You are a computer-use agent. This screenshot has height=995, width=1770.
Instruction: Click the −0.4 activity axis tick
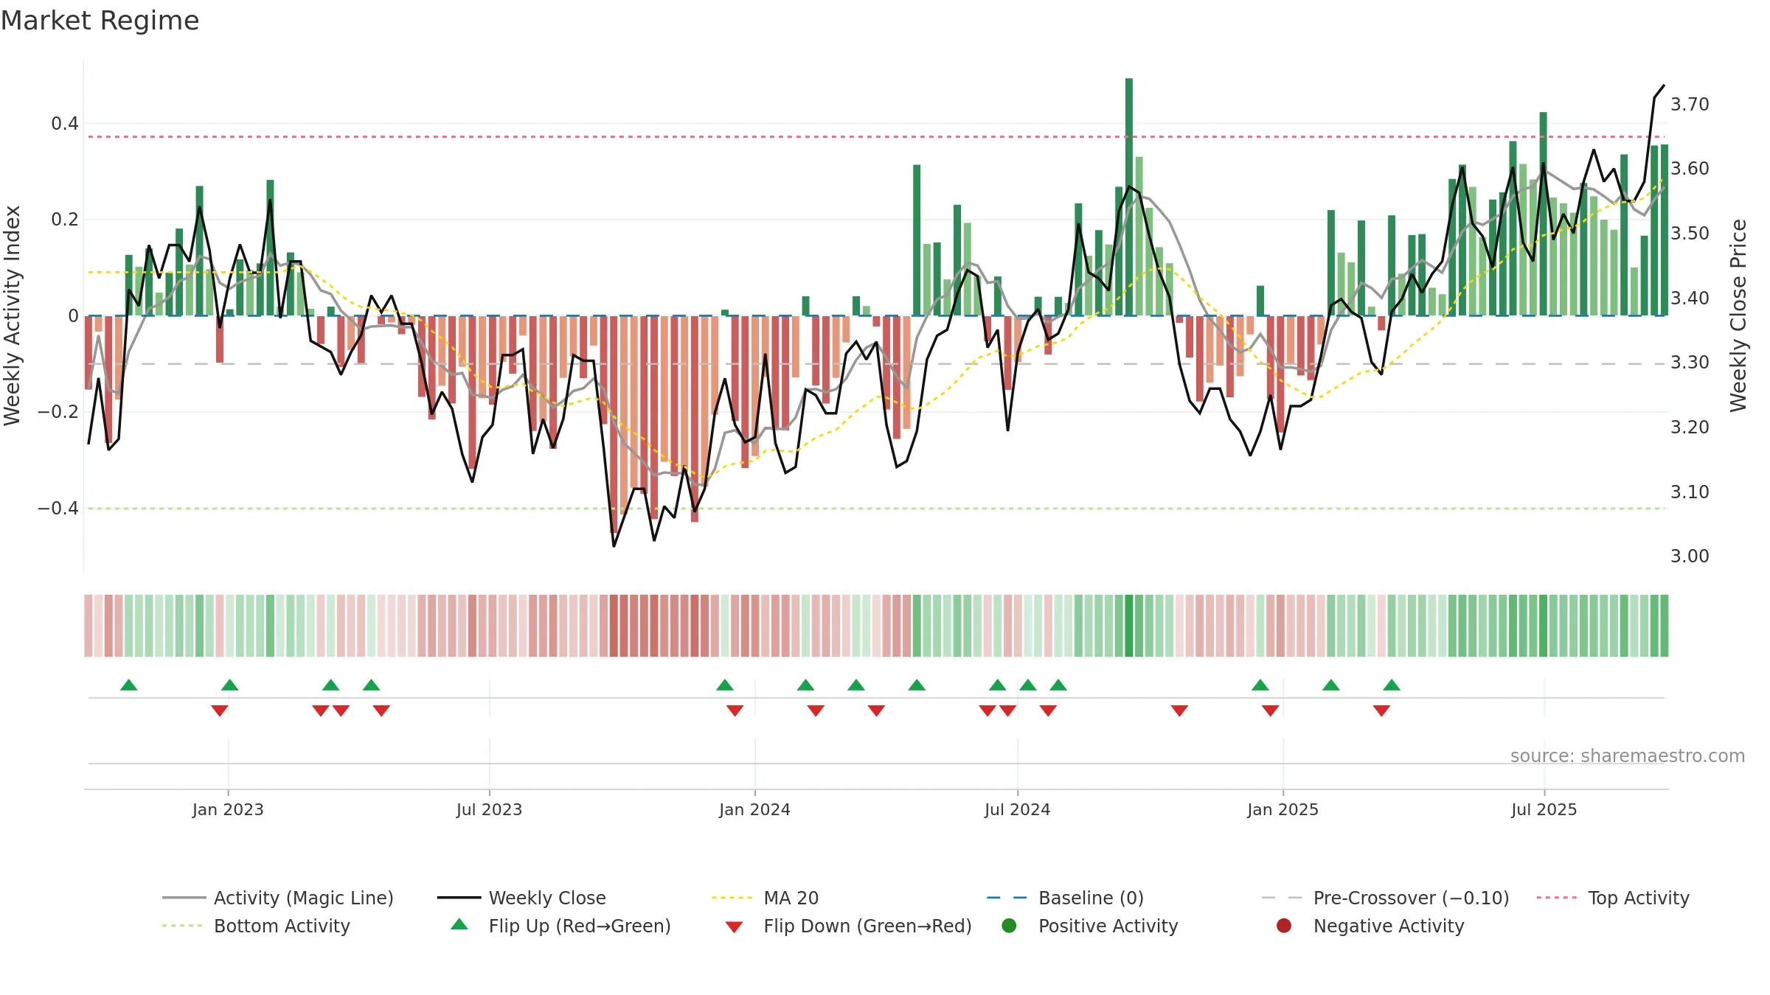58,509
